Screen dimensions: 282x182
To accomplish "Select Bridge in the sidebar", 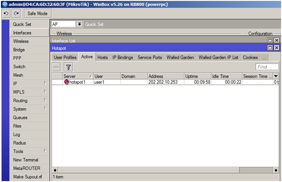I will 29,50.
